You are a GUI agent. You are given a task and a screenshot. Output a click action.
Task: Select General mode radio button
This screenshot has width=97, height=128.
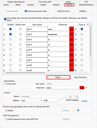5,11
